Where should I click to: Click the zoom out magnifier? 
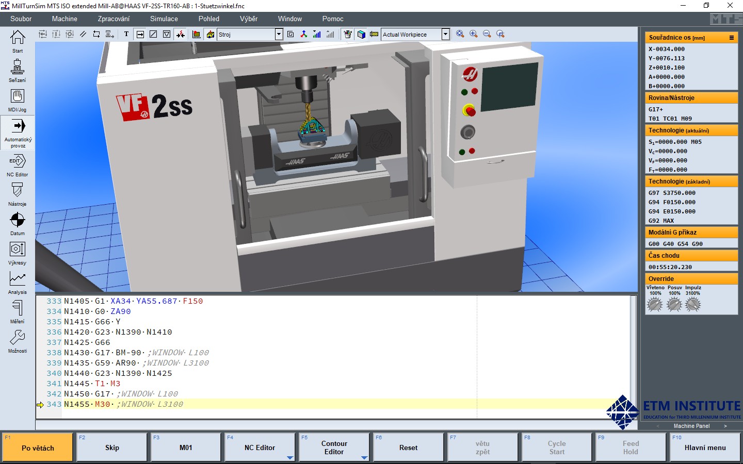pyautogui.click(x=487, y=34)
